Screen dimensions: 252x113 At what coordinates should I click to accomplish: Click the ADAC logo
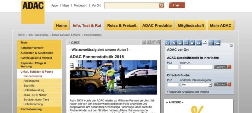click(33, 12)
